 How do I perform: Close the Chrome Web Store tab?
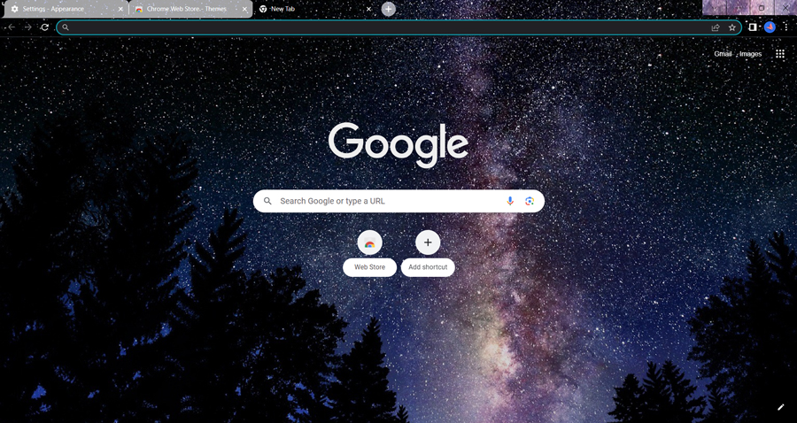click(245, 9)
